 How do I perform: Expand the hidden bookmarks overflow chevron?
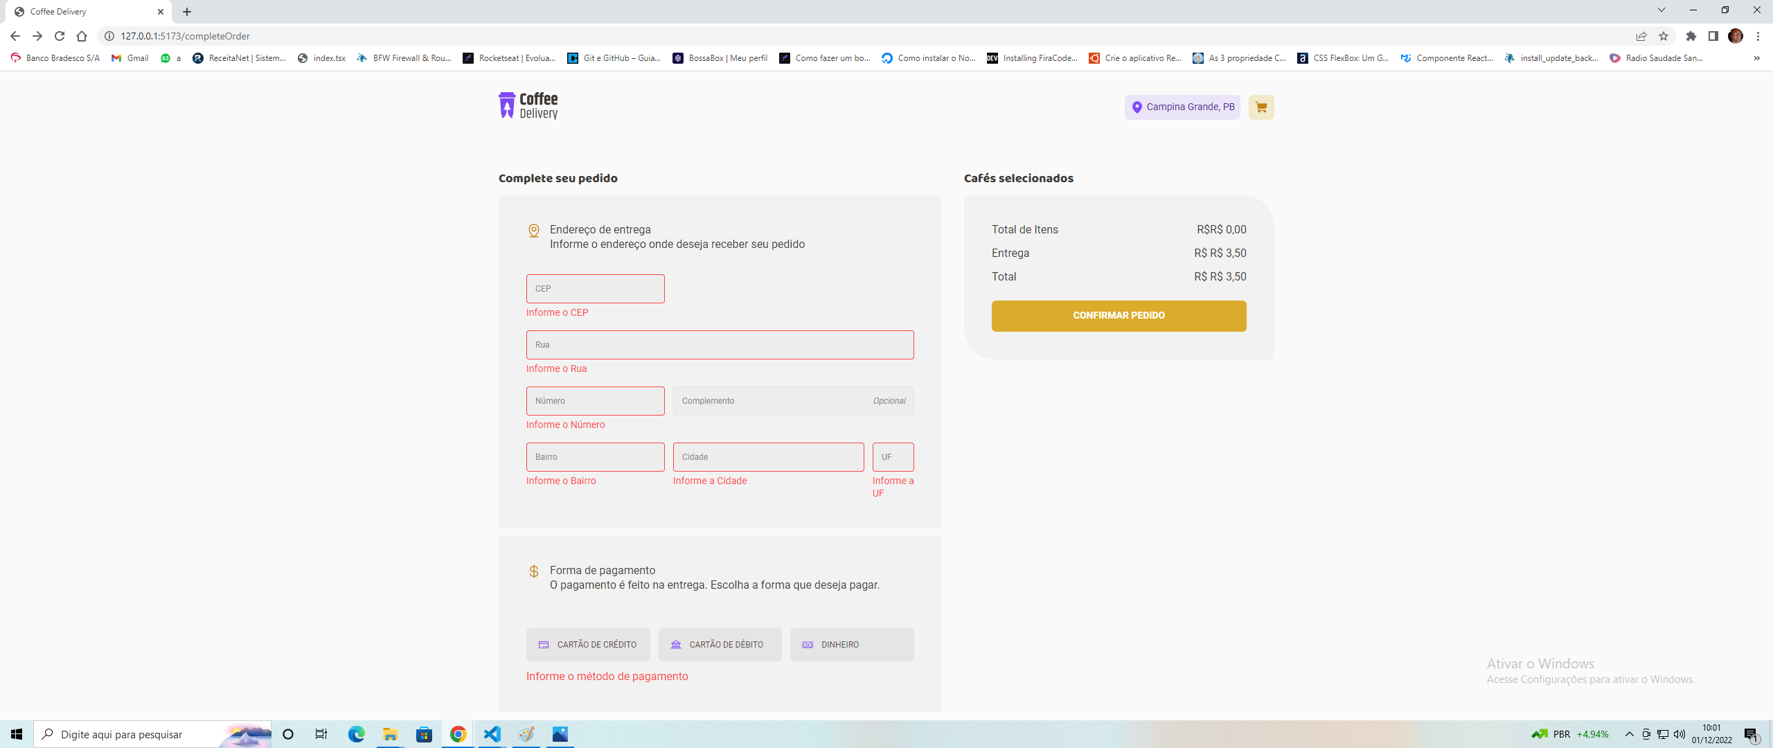[x=1756, y=58]
